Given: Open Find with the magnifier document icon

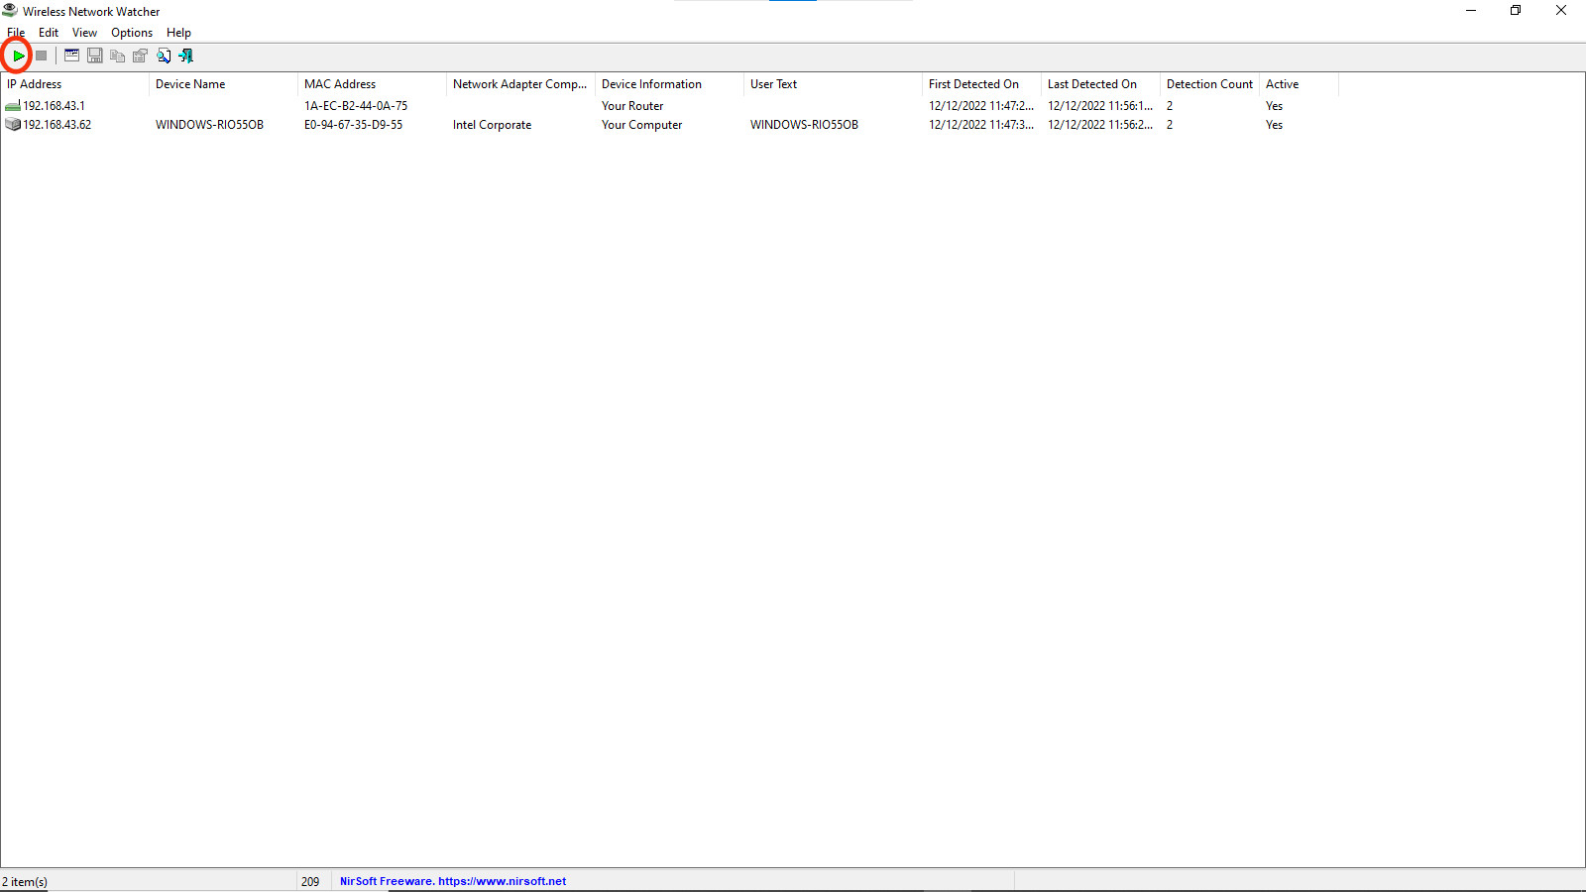Looking at the screenshot, I should (x=163, y=56).
